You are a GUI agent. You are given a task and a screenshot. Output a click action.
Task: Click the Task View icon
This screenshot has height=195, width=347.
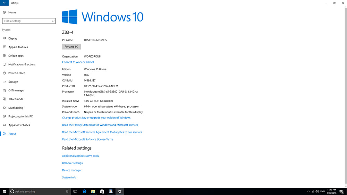pyautogui.click(x=75, y=191)
